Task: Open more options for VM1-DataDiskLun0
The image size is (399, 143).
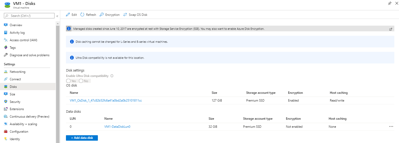Action: point(391,127)
